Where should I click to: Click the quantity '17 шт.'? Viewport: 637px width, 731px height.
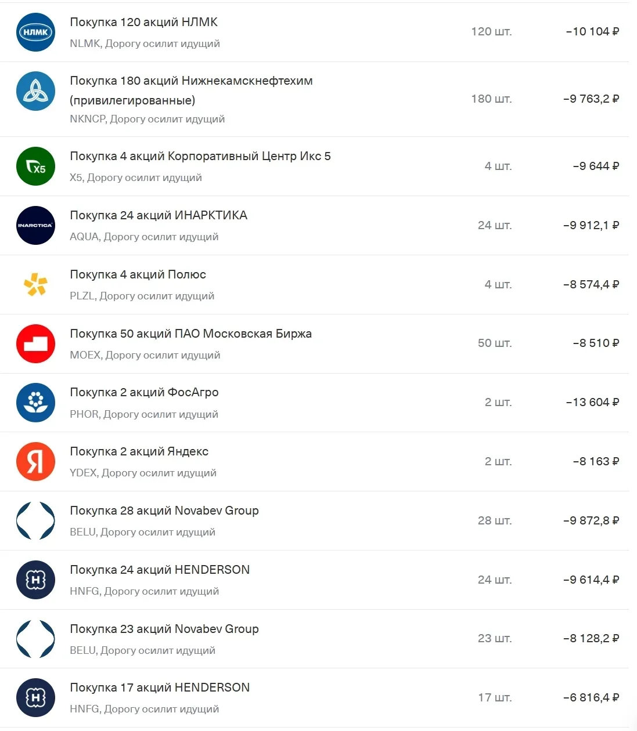[x=495, y=697]
